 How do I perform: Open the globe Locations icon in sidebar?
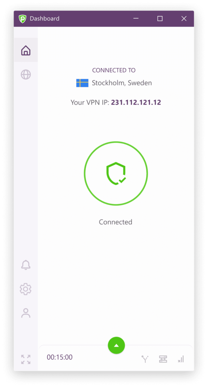(x=26, y=74)
